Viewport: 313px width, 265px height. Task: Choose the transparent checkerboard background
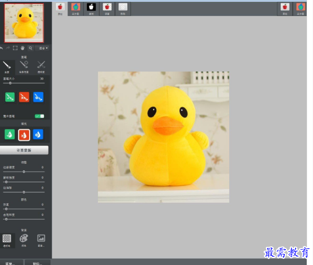pyautogui.click(x=7, y=240)
